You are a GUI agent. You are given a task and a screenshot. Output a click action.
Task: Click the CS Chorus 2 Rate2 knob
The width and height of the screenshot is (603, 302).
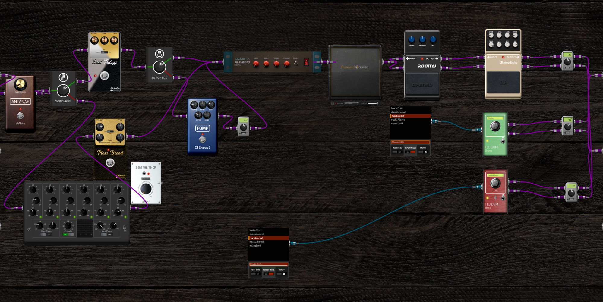pos(207,115)
